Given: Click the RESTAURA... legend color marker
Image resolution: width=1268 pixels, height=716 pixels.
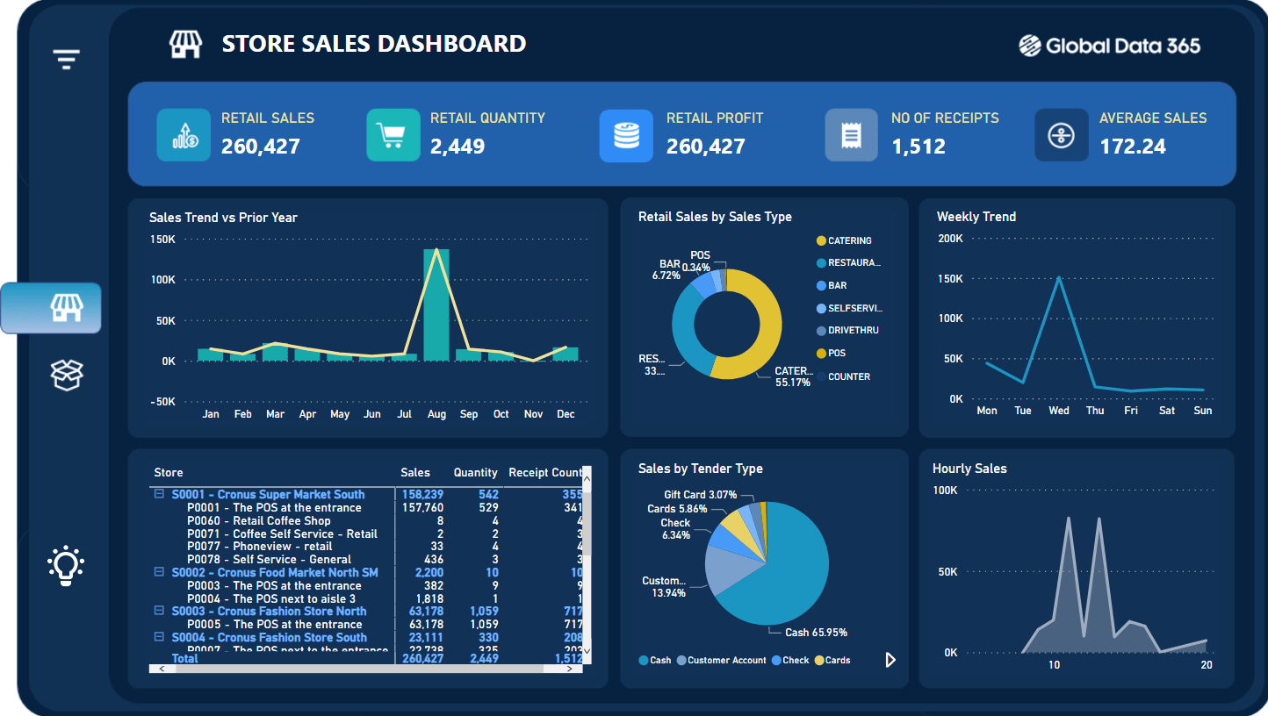Looking at the screenshot, I should click(821, 263).
